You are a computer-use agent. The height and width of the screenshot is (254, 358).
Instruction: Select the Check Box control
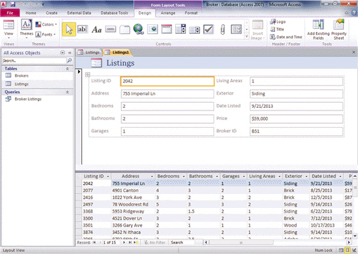click(208, 29)
